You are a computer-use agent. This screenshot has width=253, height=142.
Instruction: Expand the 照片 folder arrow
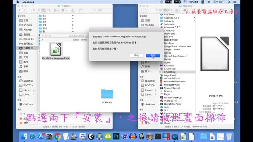pyautogui.click(x=73, y=28)
